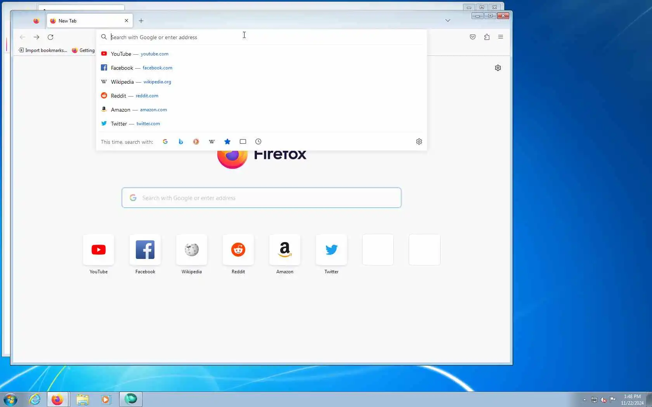Click Import bookmarks in bookmarks toolbar
Viewport: 652px width, 407px height.
click(x=43, y=50)
